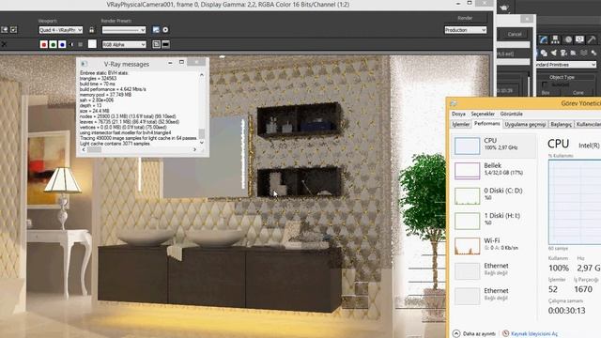Open the Seçenekler menu in Task Manager
This screenshot has height=338, width=601.
[x=483, y=114]
